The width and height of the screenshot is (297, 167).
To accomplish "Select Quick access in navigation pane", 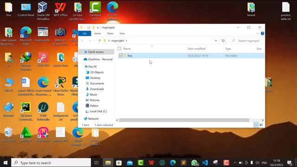I will tap(96, 51).
